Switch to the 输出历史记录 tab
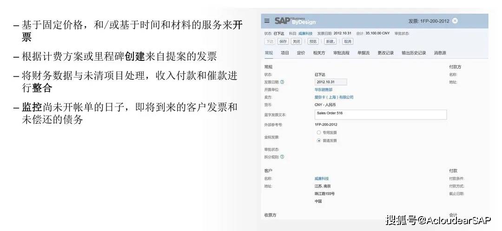Screen dimensions: 502x231 pos(414,53)
